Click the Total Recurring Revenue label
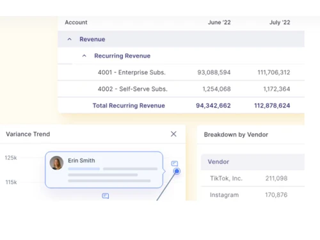This screenshot has height=240, width=320. (x=129, y=106)
